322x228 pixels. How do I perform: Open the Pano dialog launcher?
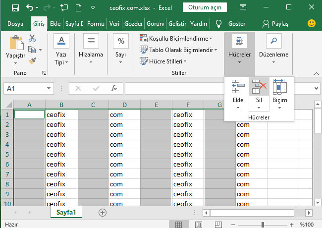point(44,73)
